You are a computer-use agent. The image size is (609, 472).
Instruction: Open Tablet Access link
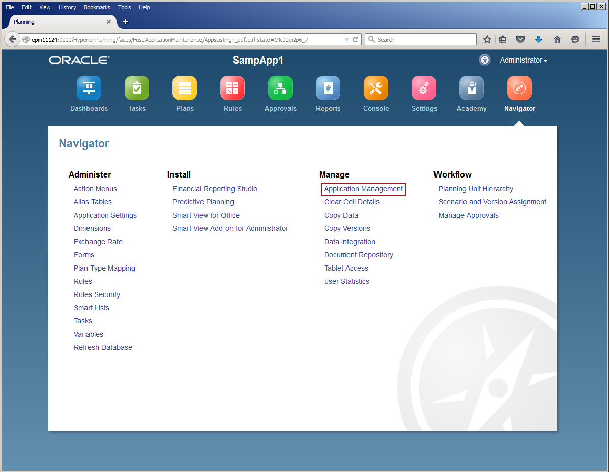pos(346,268)
